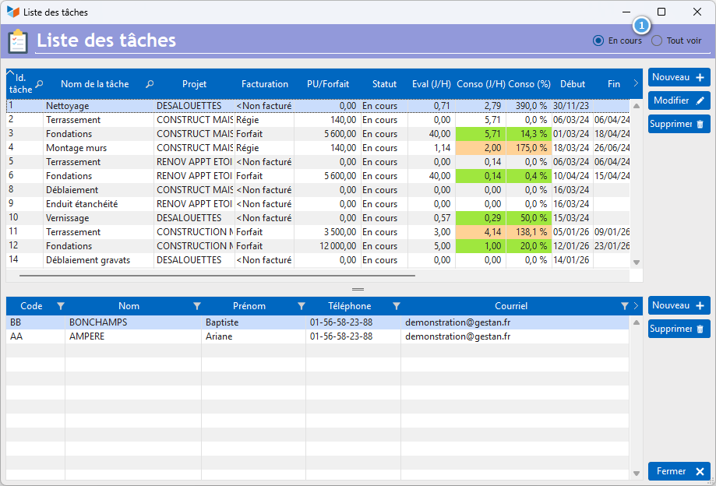Click the Fermer button
Viewport: 716px width, 486px height.
[679, 471]
